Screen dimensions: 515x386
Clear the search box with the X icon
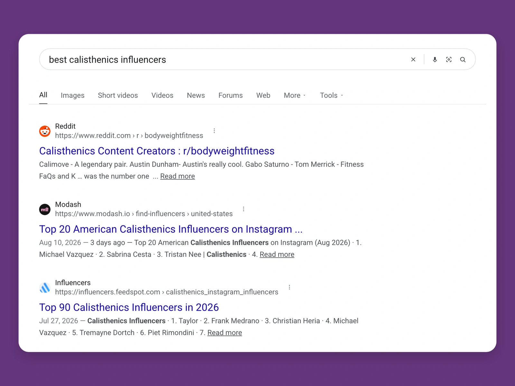coord(413,60)
